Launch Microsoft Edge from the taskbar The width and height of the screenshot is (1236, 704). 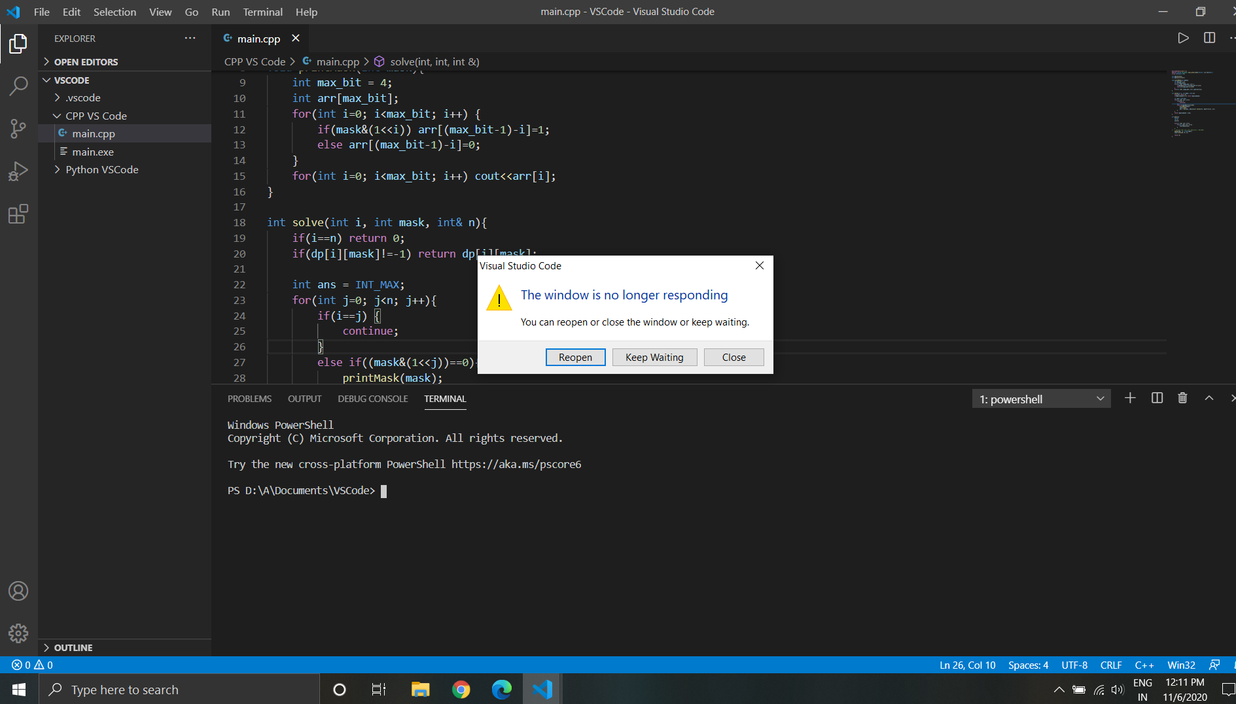501,690
